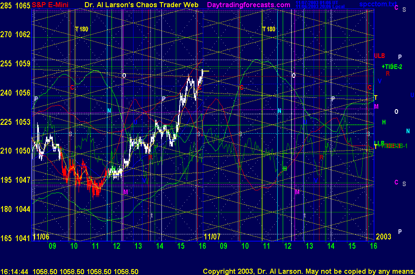This screenshot has height=275, width=415.
Task: Click the green "LLB" label
Action: coord(379,143)
